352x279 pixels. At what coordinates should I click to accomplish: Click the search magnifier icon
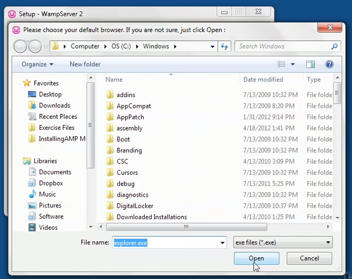334,46
